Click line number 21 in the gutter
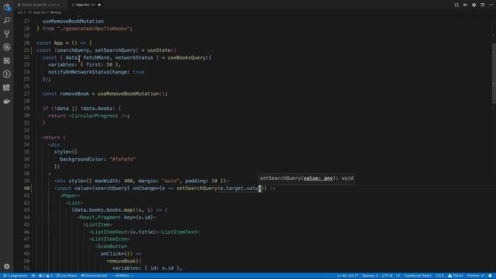The image size is (496, 279). point(26,50)
